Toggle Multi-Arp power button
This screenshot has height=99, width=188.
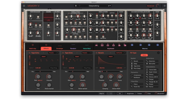pyautogui.click(x=32, y=45)
